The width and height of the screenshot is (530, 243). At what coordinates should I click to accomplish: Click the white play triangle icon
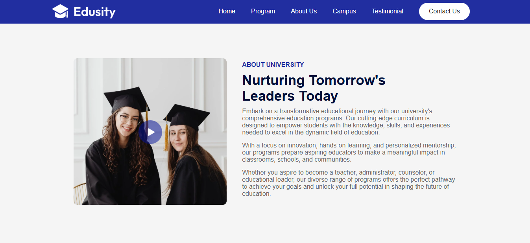coord(150,132)
